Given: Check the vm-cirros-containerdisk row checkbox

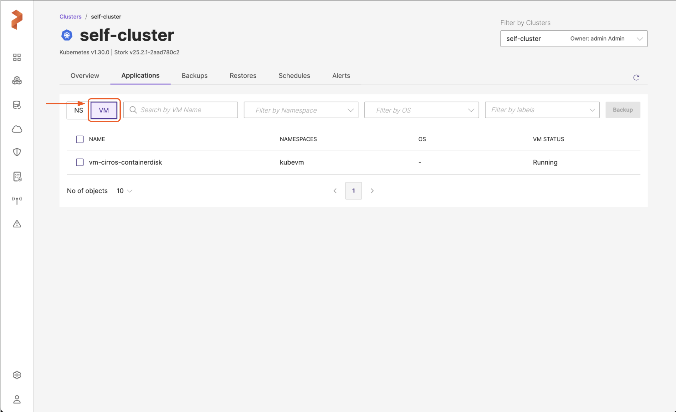Looking at the screenshot, I should tap(80, 162).
